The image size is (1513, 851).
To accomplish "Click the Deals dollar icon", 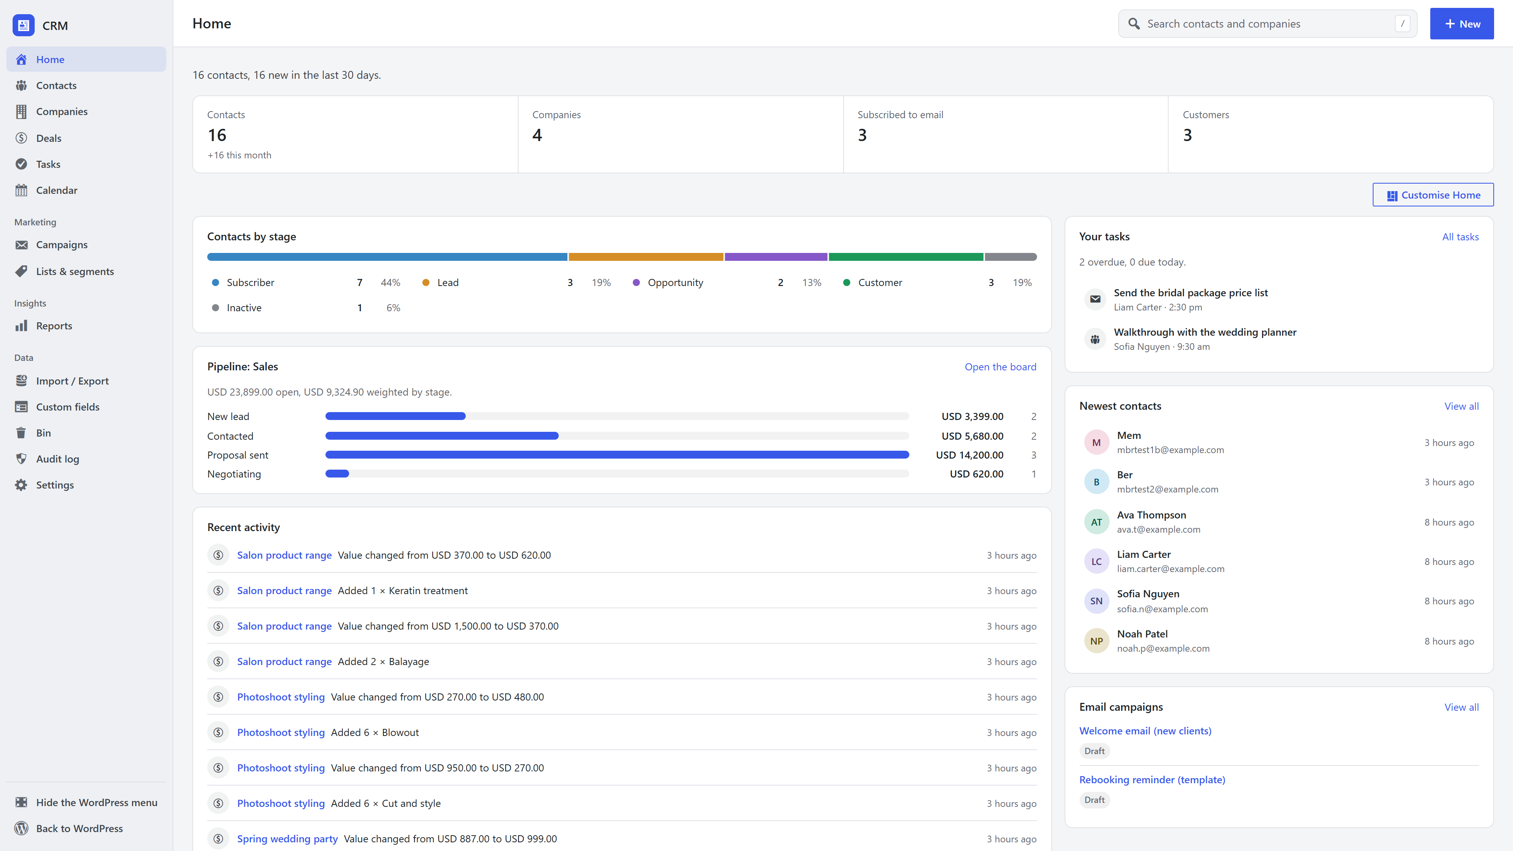I will 22,138.
